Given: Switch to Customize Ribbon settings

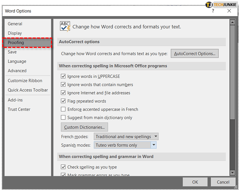Looking at the screenshot, I should pos(25,81).
